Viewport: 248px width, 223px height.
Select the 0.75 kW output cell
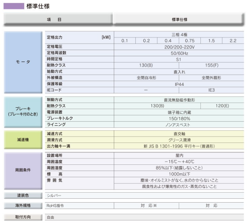coord(190,41)
